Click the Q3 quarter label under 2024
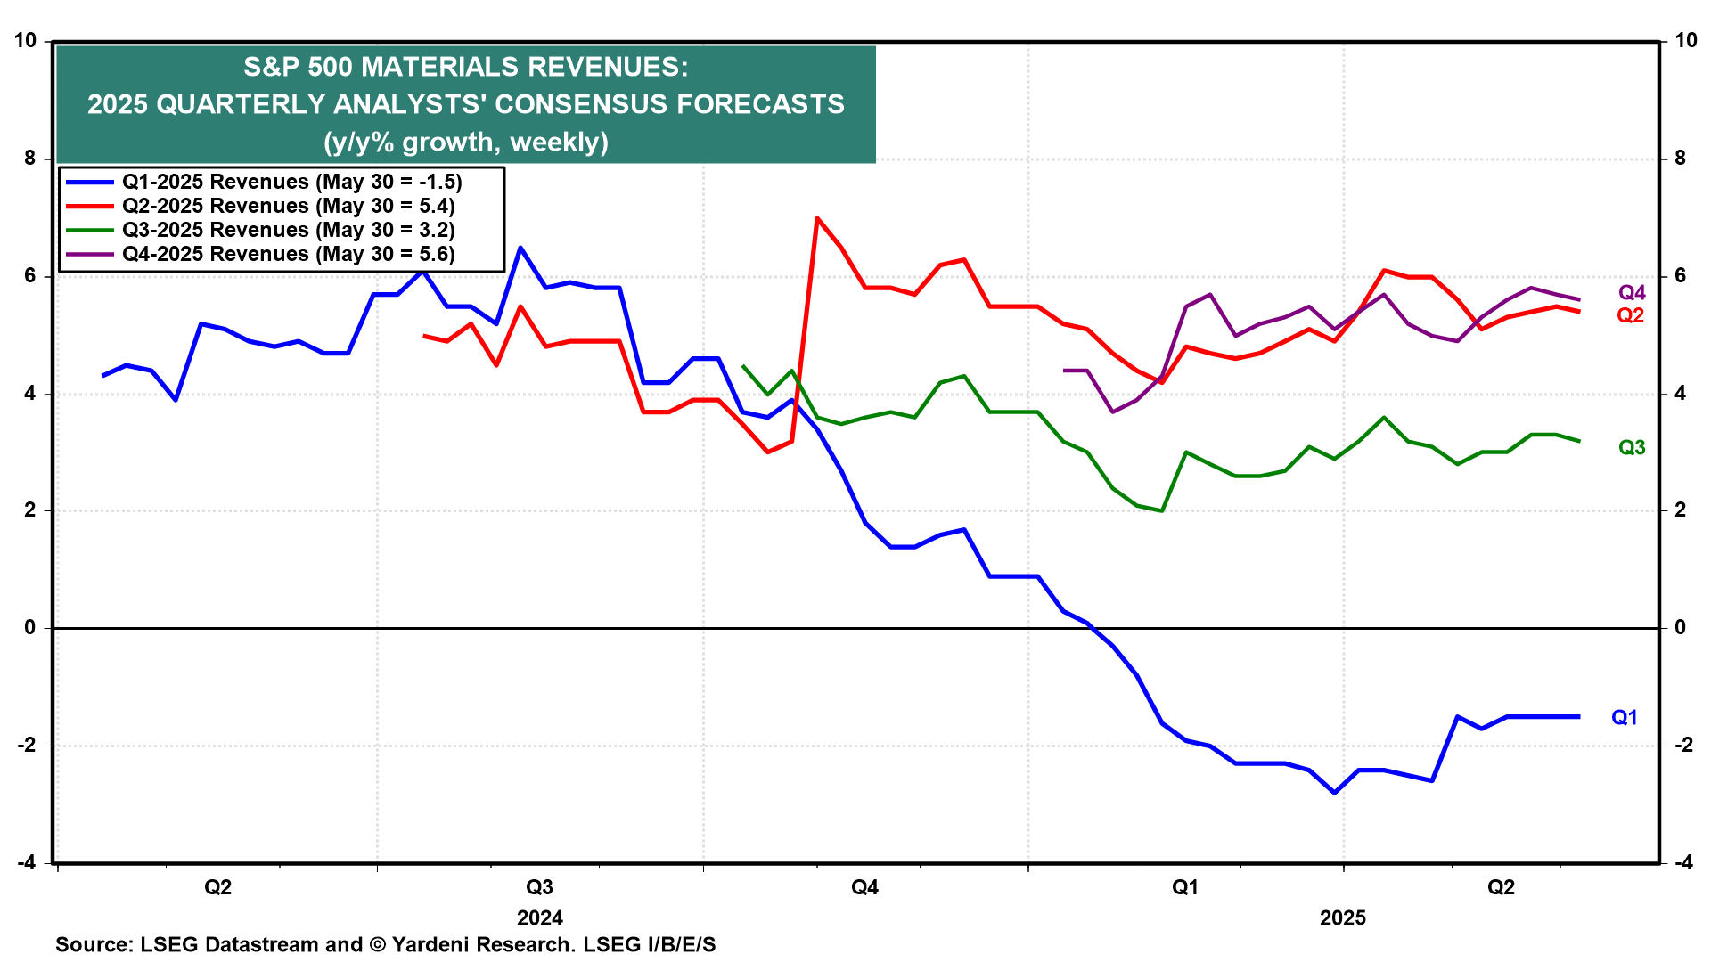 click(539, 887)
